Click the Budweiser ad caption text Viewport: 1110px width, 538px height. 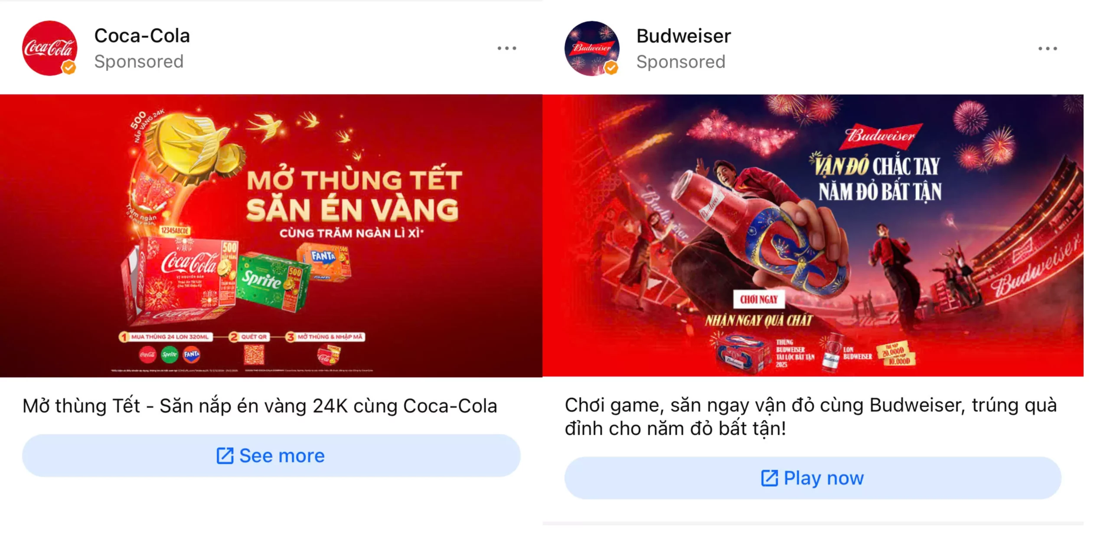(810, 417)
